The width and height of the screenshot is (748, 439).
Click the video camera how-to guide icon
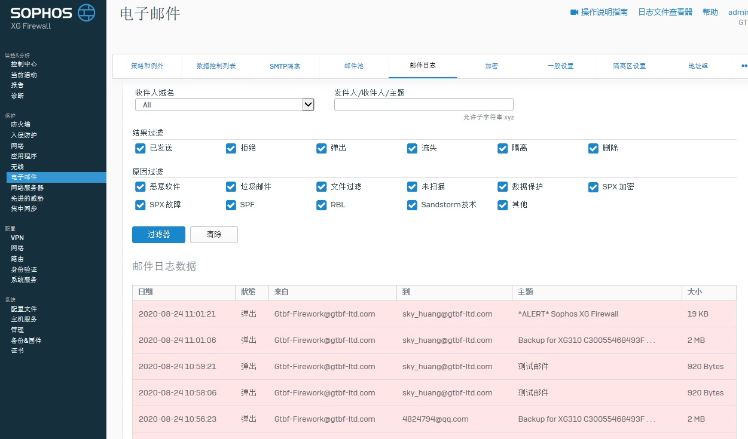coord(574,12)
